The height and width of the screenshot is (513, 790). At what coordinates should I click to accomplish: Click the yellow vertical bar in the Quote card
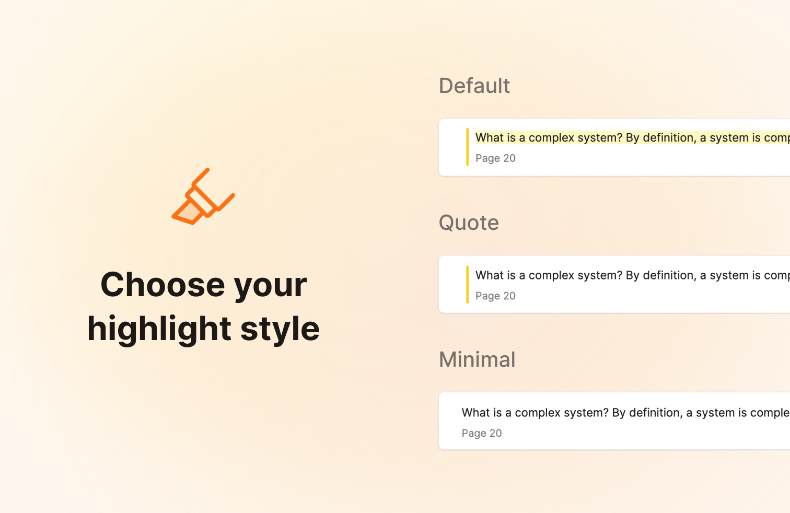(x=467, y=285)
